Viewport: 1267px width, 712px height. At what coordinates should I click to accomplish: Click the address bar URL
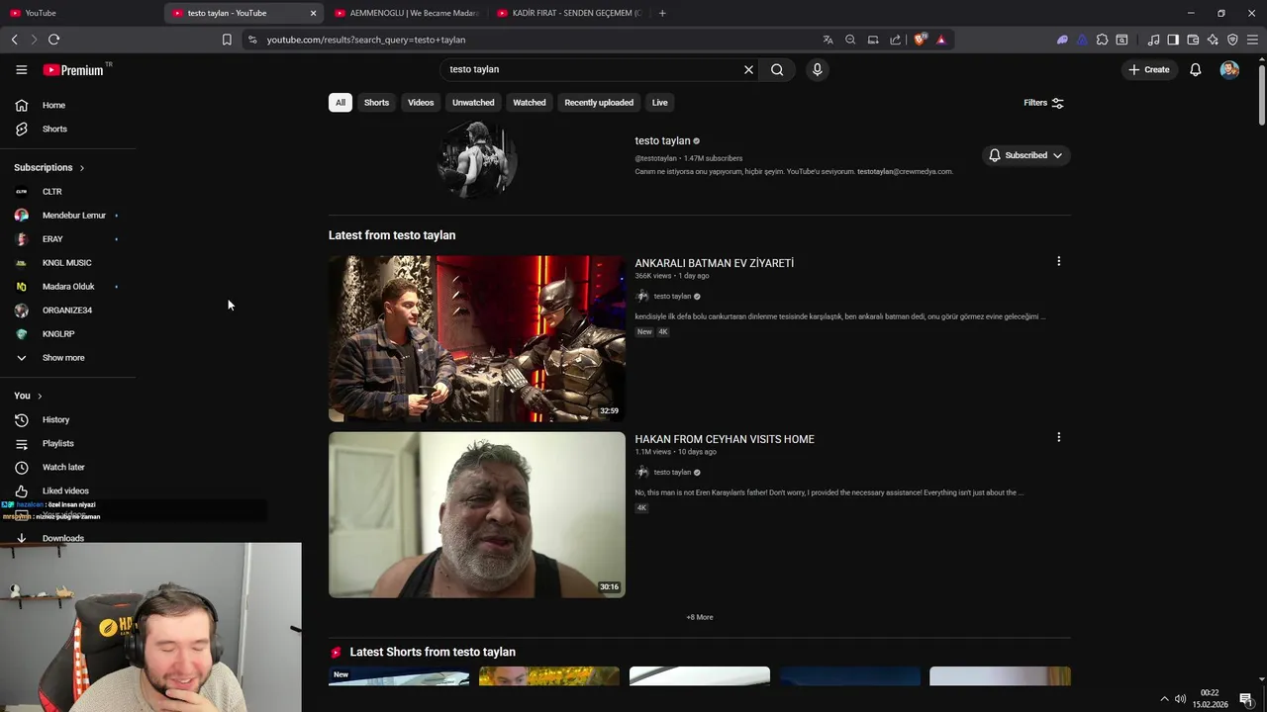pos(365,40)
